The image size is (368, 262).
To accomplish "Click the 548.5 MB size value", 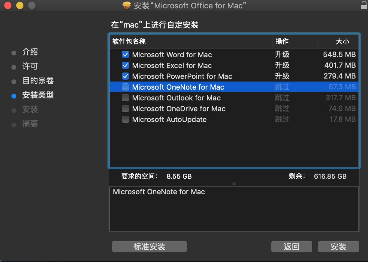I will click(339, 55).
